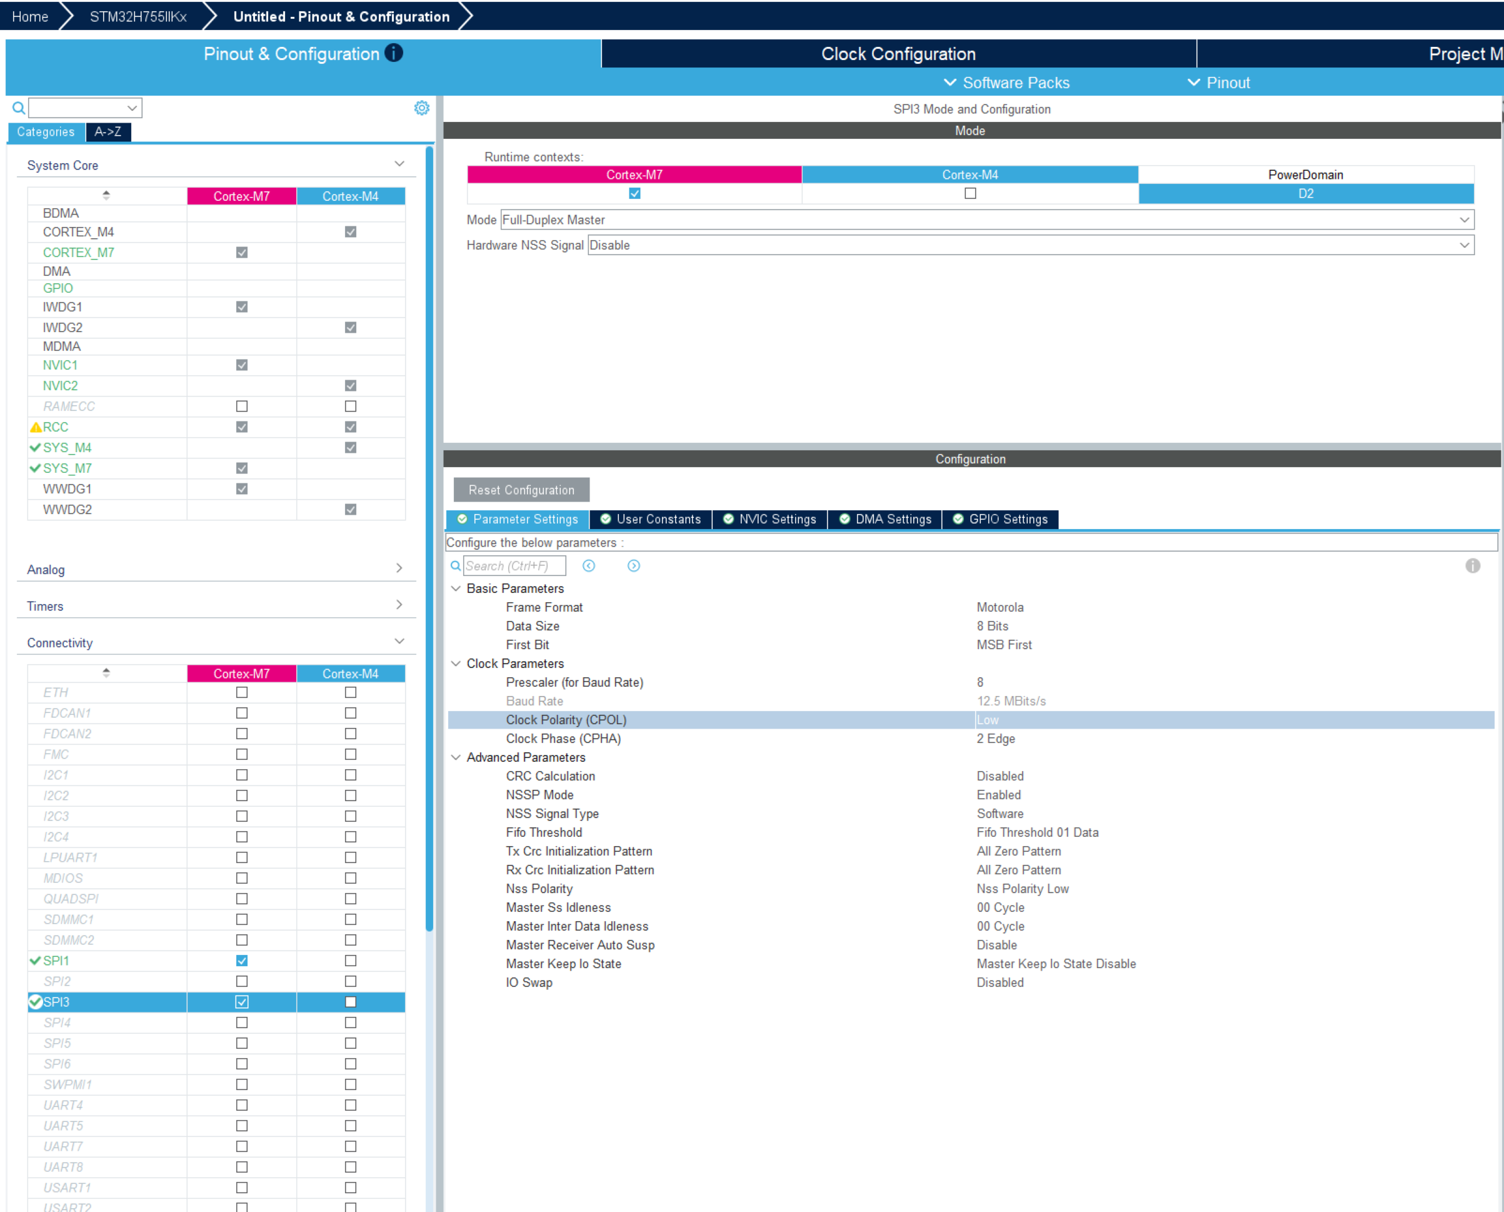Select the NSS Signal Type parameter row

[x=971, y=814]
